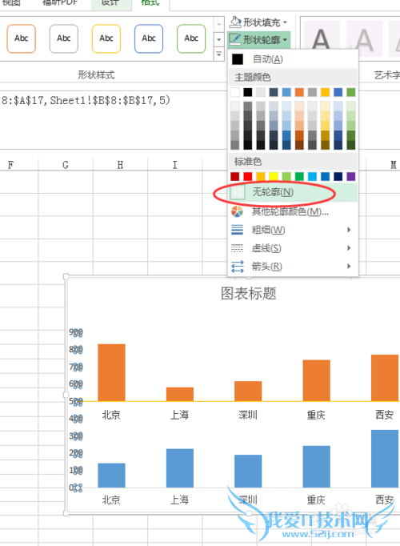Apply the orange-outlined Abc shape style
Screen dimensions: 400x546
pos(22,38)
